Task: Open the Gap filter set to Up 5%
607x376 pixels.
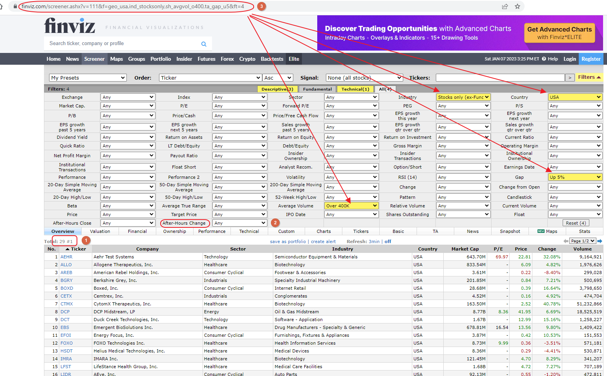Action: [575, 177]
